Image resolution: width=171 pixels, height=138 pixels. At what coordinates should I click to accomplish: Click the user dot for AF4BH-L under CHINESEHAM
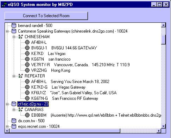[27, 42]
